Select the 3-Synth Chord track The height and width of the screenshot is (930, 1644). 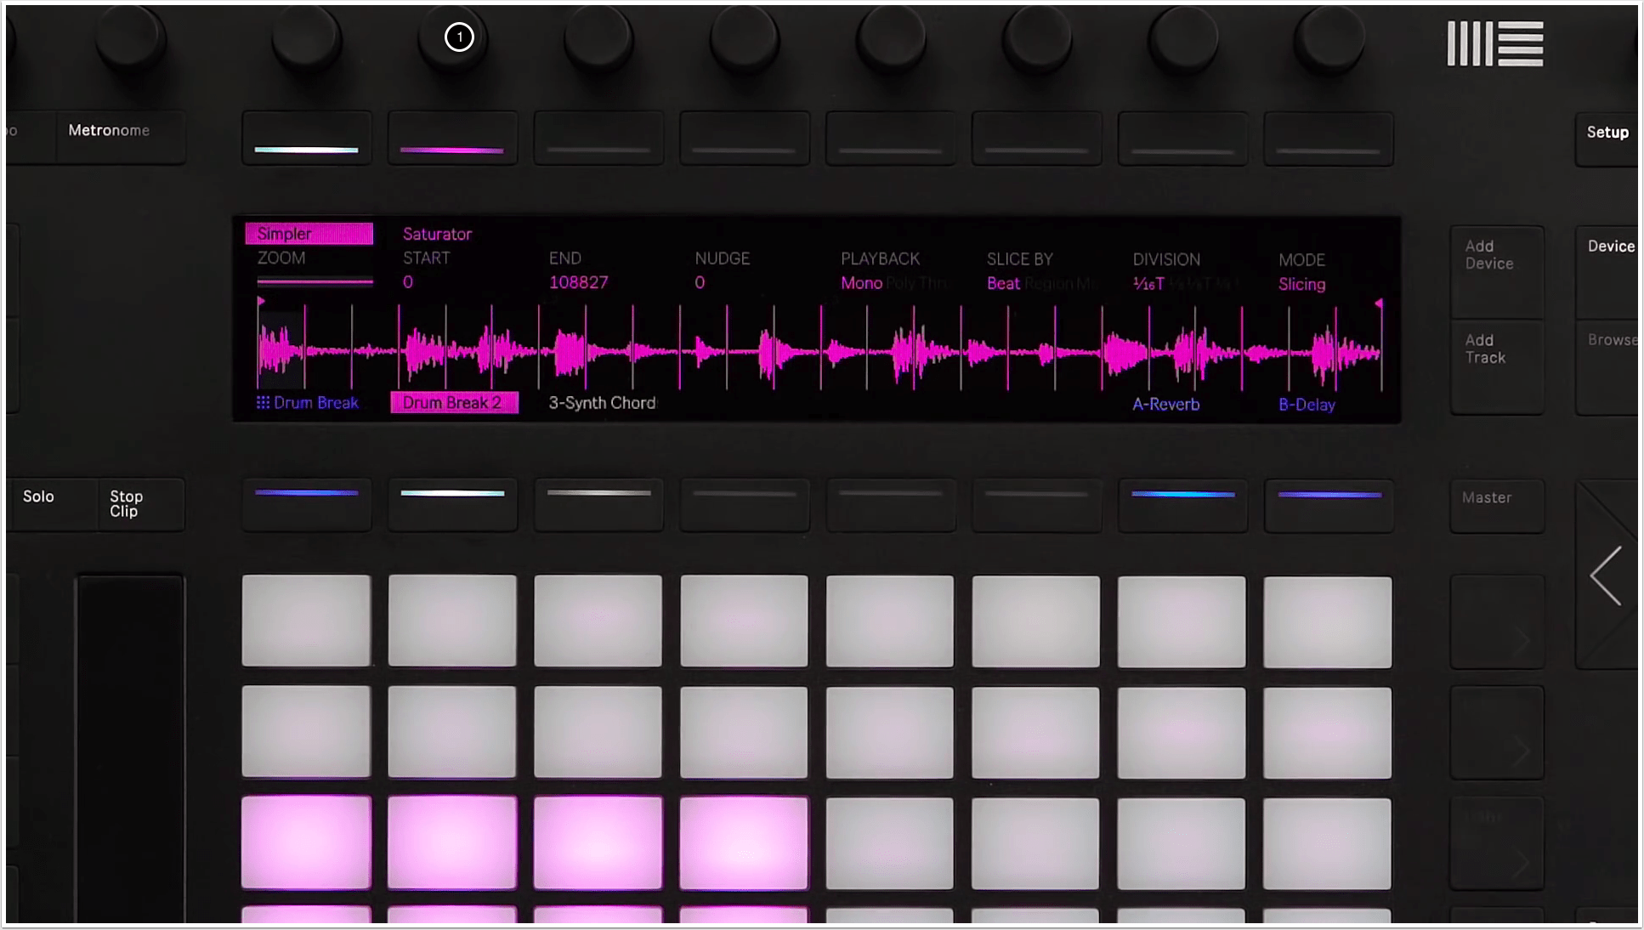click(602, 403)
